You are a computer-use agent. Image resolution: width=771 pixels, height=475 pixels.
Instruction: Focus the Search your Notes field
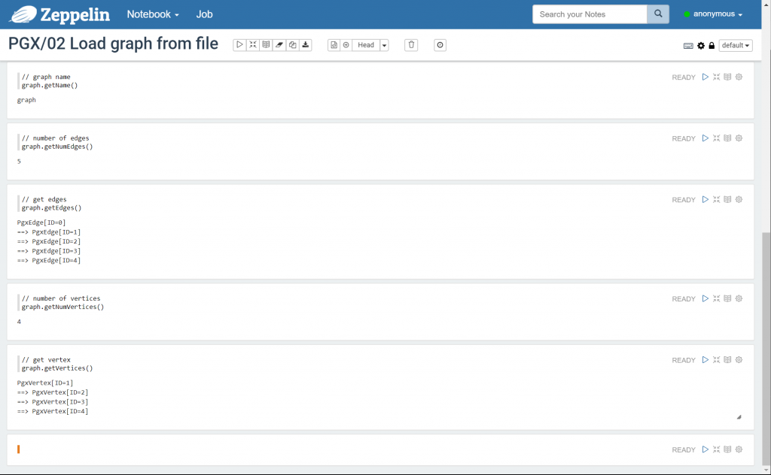[590, 14]
